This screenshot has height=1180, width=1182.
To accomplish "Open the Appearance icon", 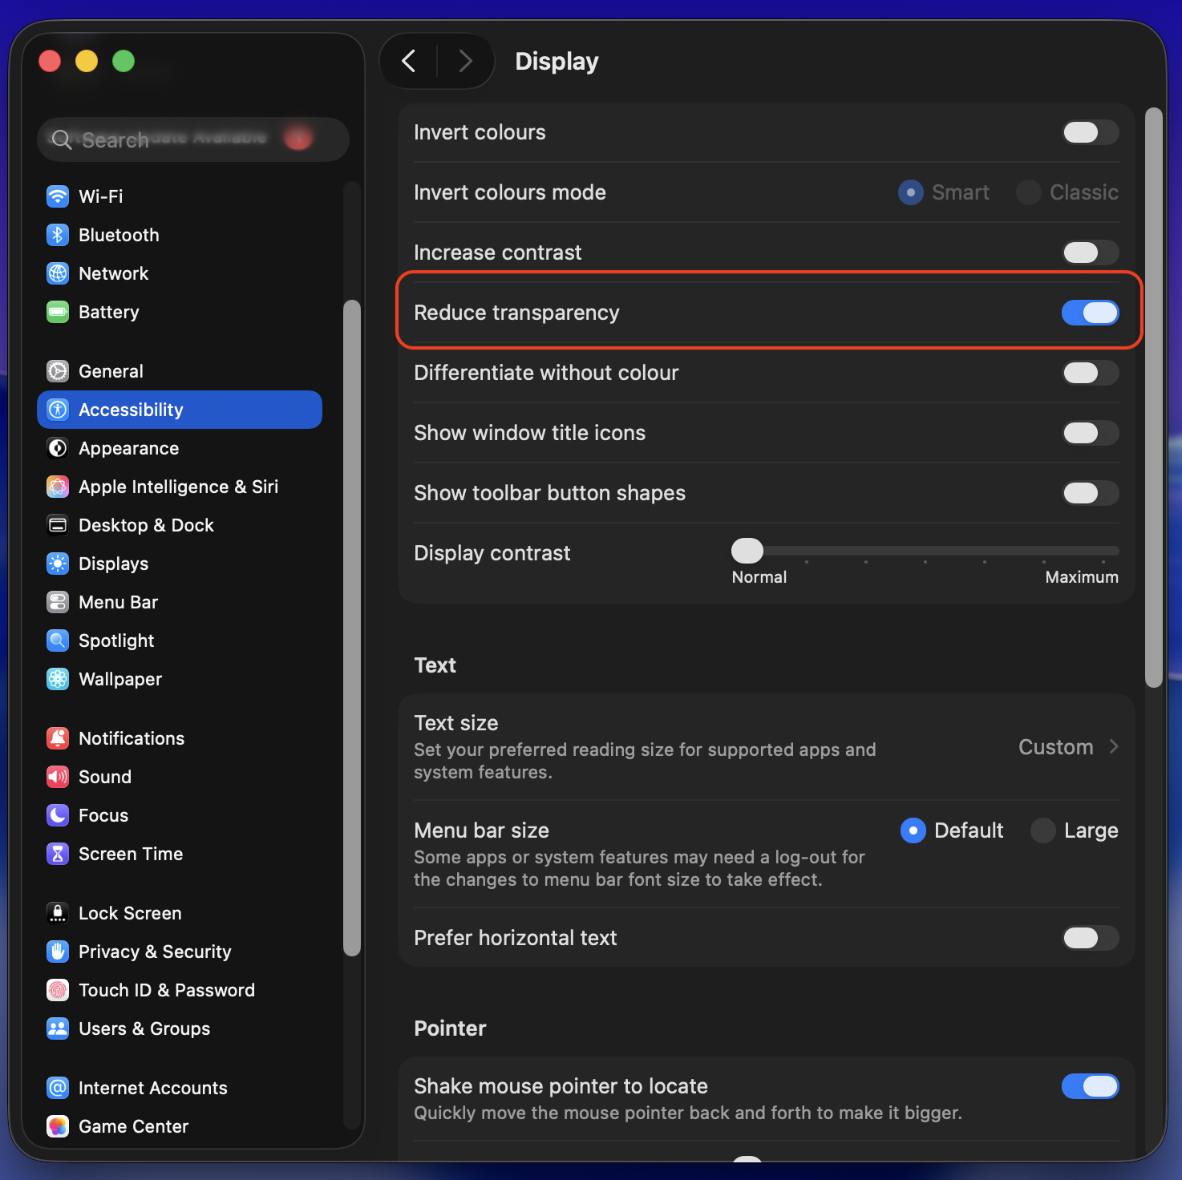I will 58,448.
